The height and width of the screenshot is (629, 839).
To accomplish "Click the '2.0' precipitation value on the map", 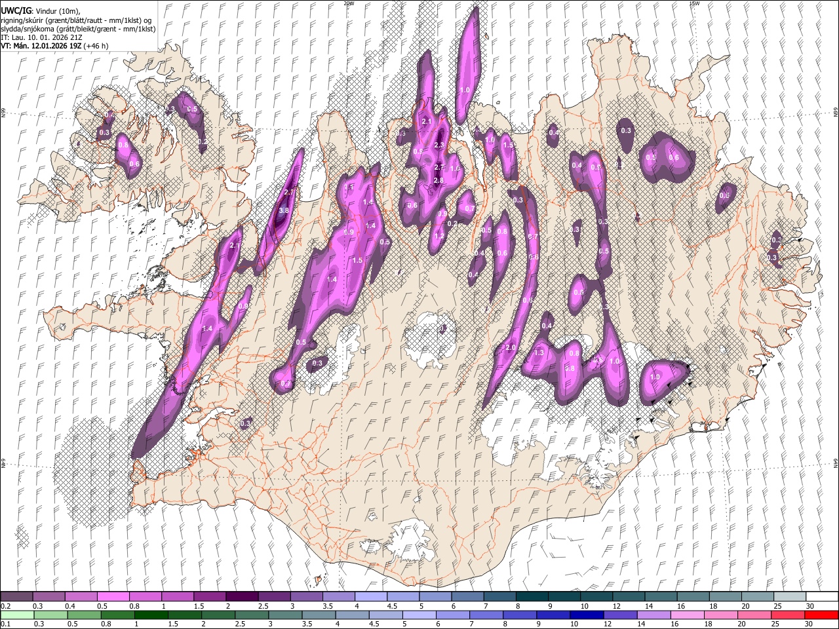I will pos(511,347).
